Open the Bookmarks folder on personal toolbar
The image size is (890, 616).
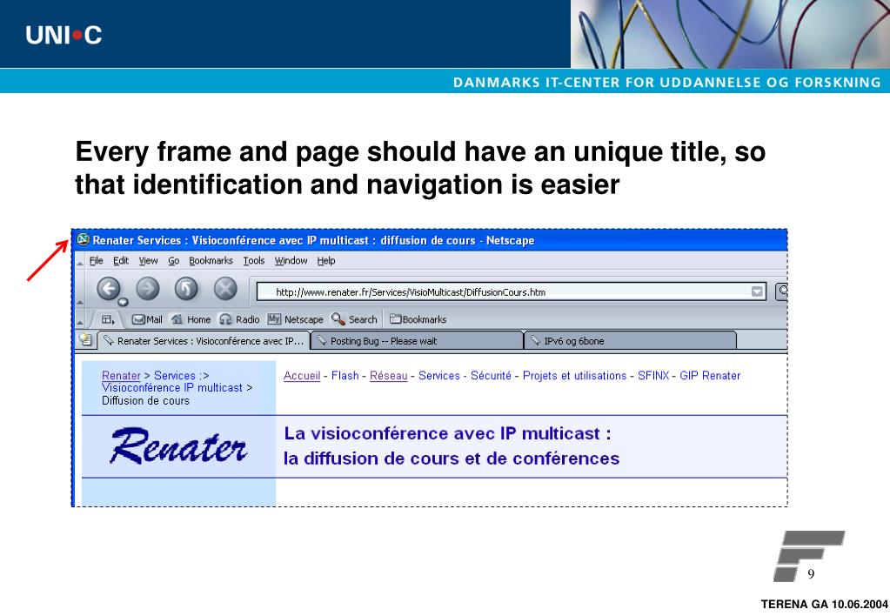click(x=418, y=319)
